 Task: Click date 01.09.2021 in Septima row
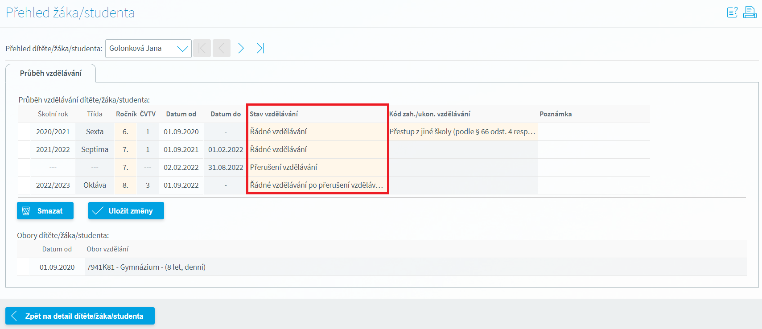[x=181, y=150]
